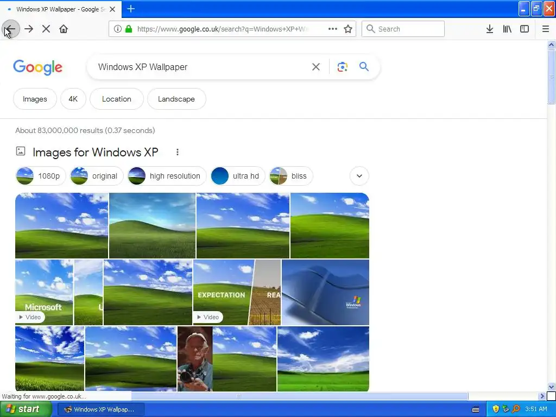
Task: Filter images by high resolution chip
Action: click(167, 176)
